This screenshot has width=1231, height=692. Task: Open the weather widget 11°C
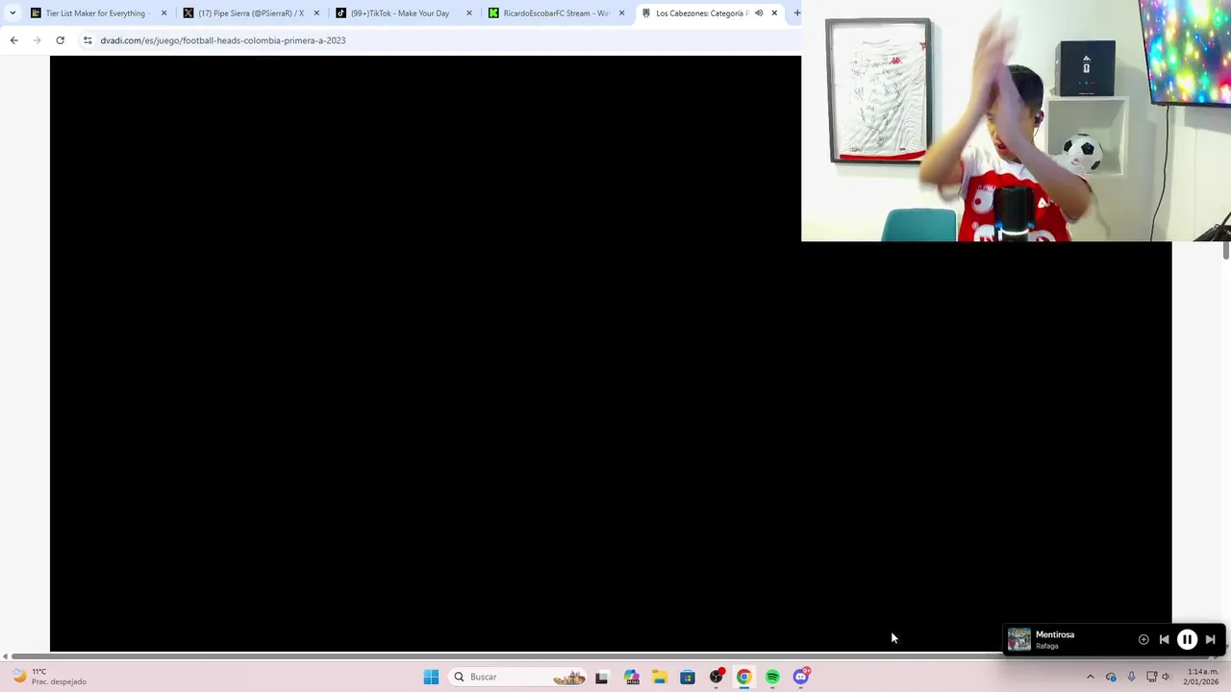coord(50,677)
